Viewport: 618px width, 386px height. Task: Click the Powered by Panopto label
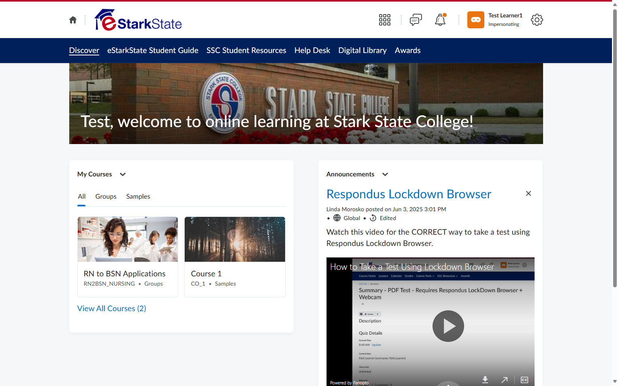349,383
